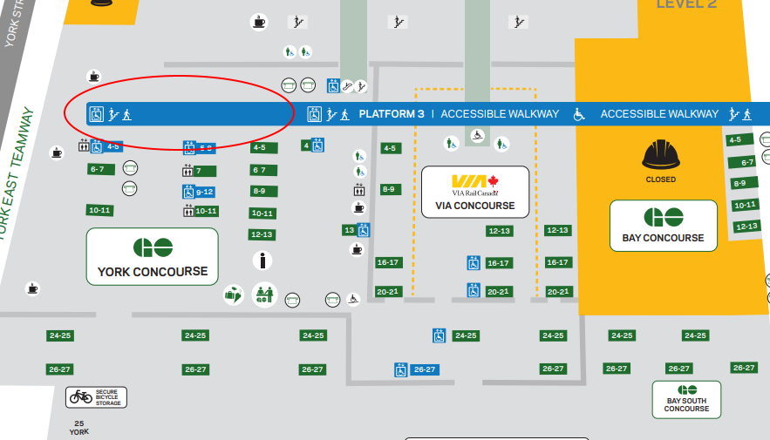This screenshot has height=440, width=770.
Task: Select the Bay South Concourse label
Action: pos(686,400)
